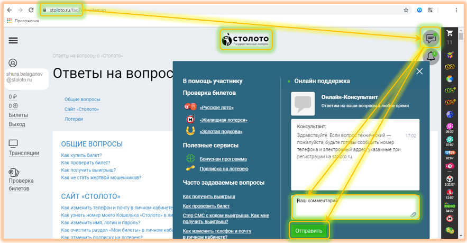Click the attachment paperclip in comment box
467x243 pixels.
tap(413, 214)
